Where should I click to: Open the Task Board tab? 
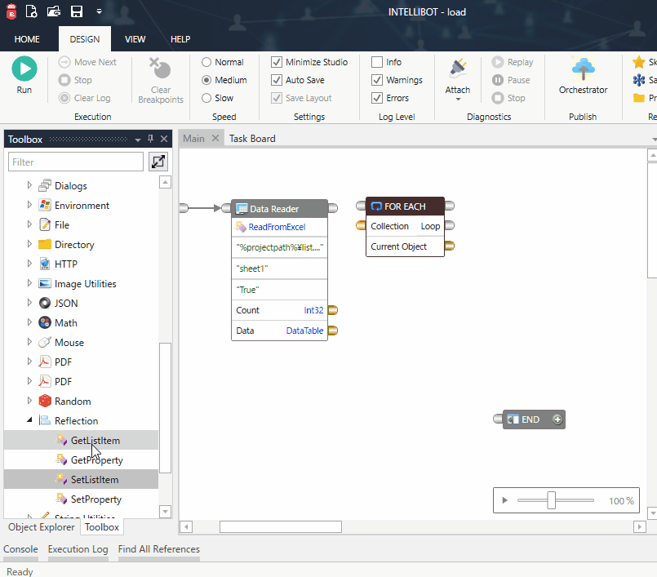251,138
